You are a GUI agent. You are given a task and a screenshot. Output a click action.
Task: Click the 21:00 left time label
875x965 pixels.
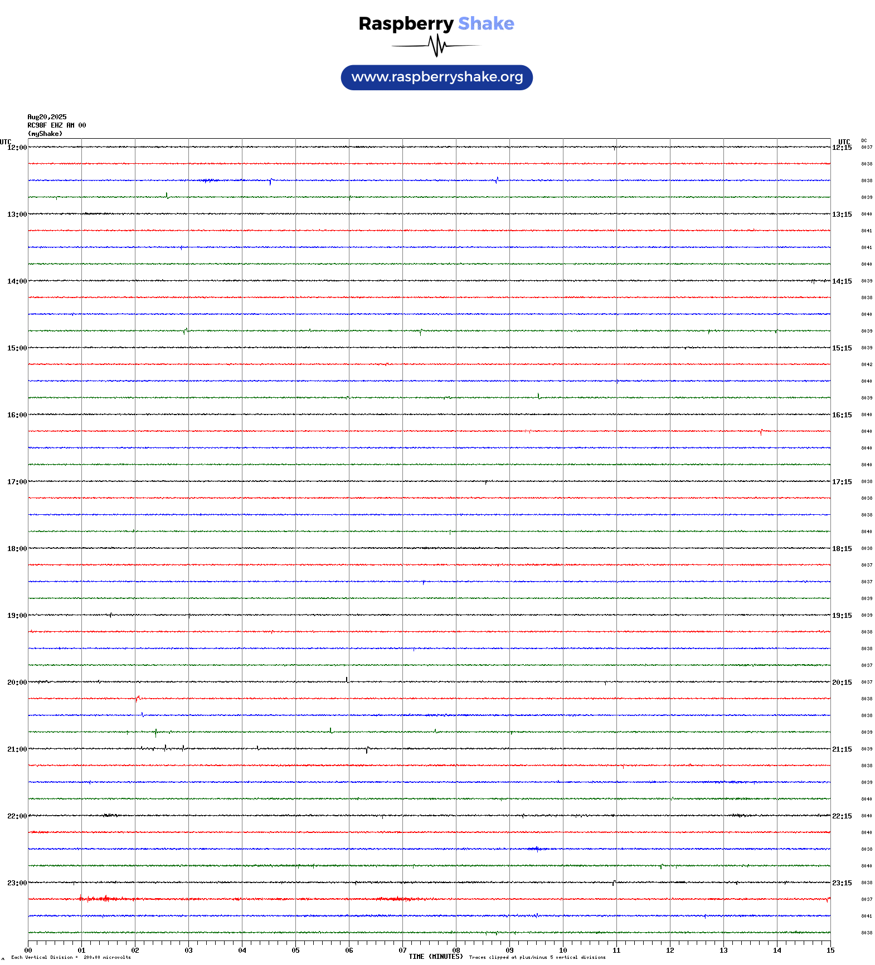[x=17, y=749]
